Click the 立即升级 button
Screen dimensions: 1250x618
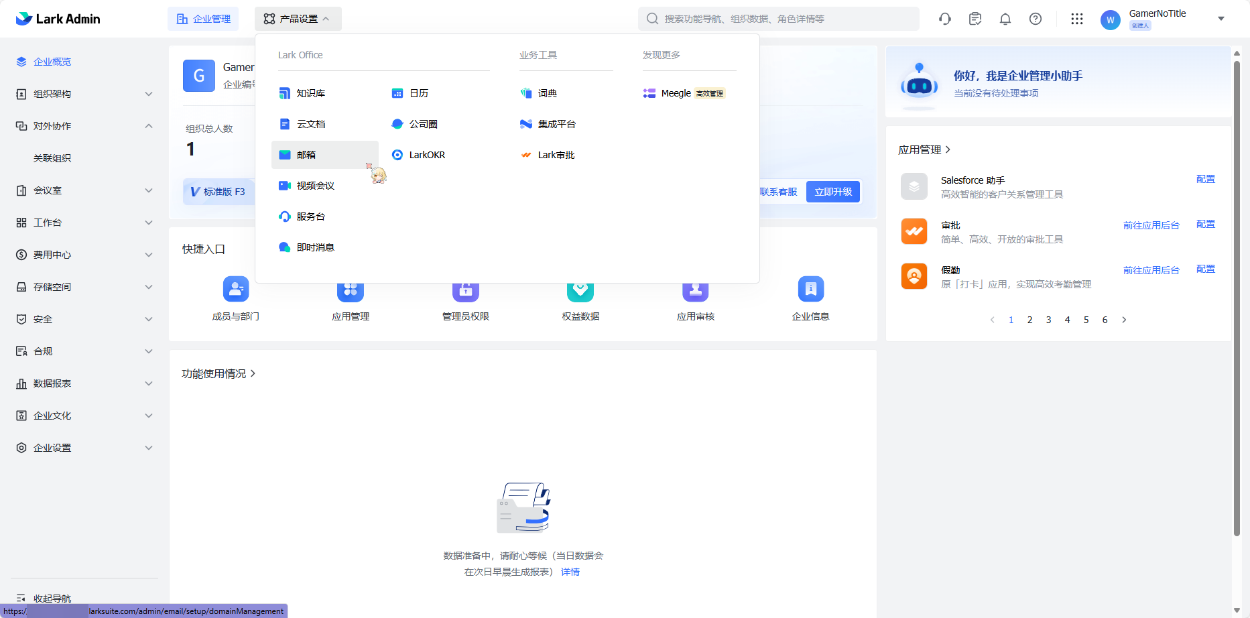(x=832, y=192)
